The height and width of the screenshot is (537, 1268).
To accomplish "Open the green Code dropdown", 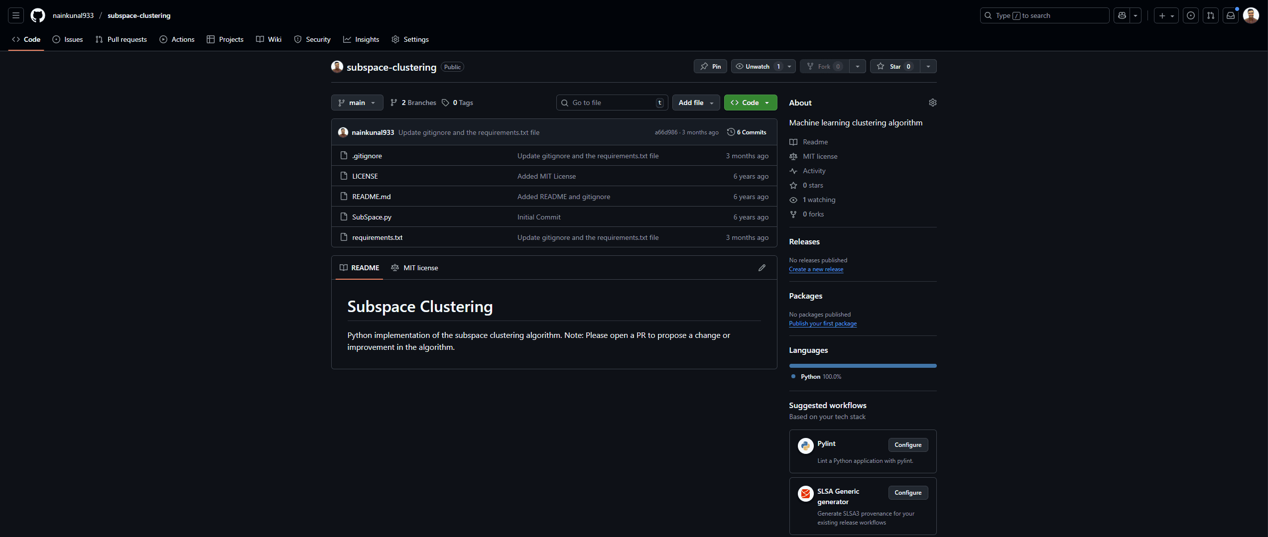I will point(751,103).
